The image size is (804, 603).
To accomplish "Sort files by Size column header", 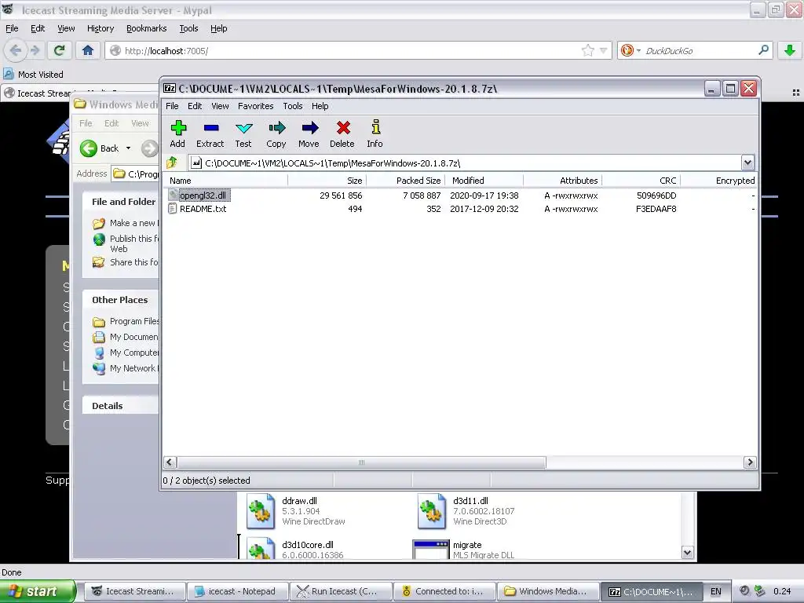I will click(327, 181).
